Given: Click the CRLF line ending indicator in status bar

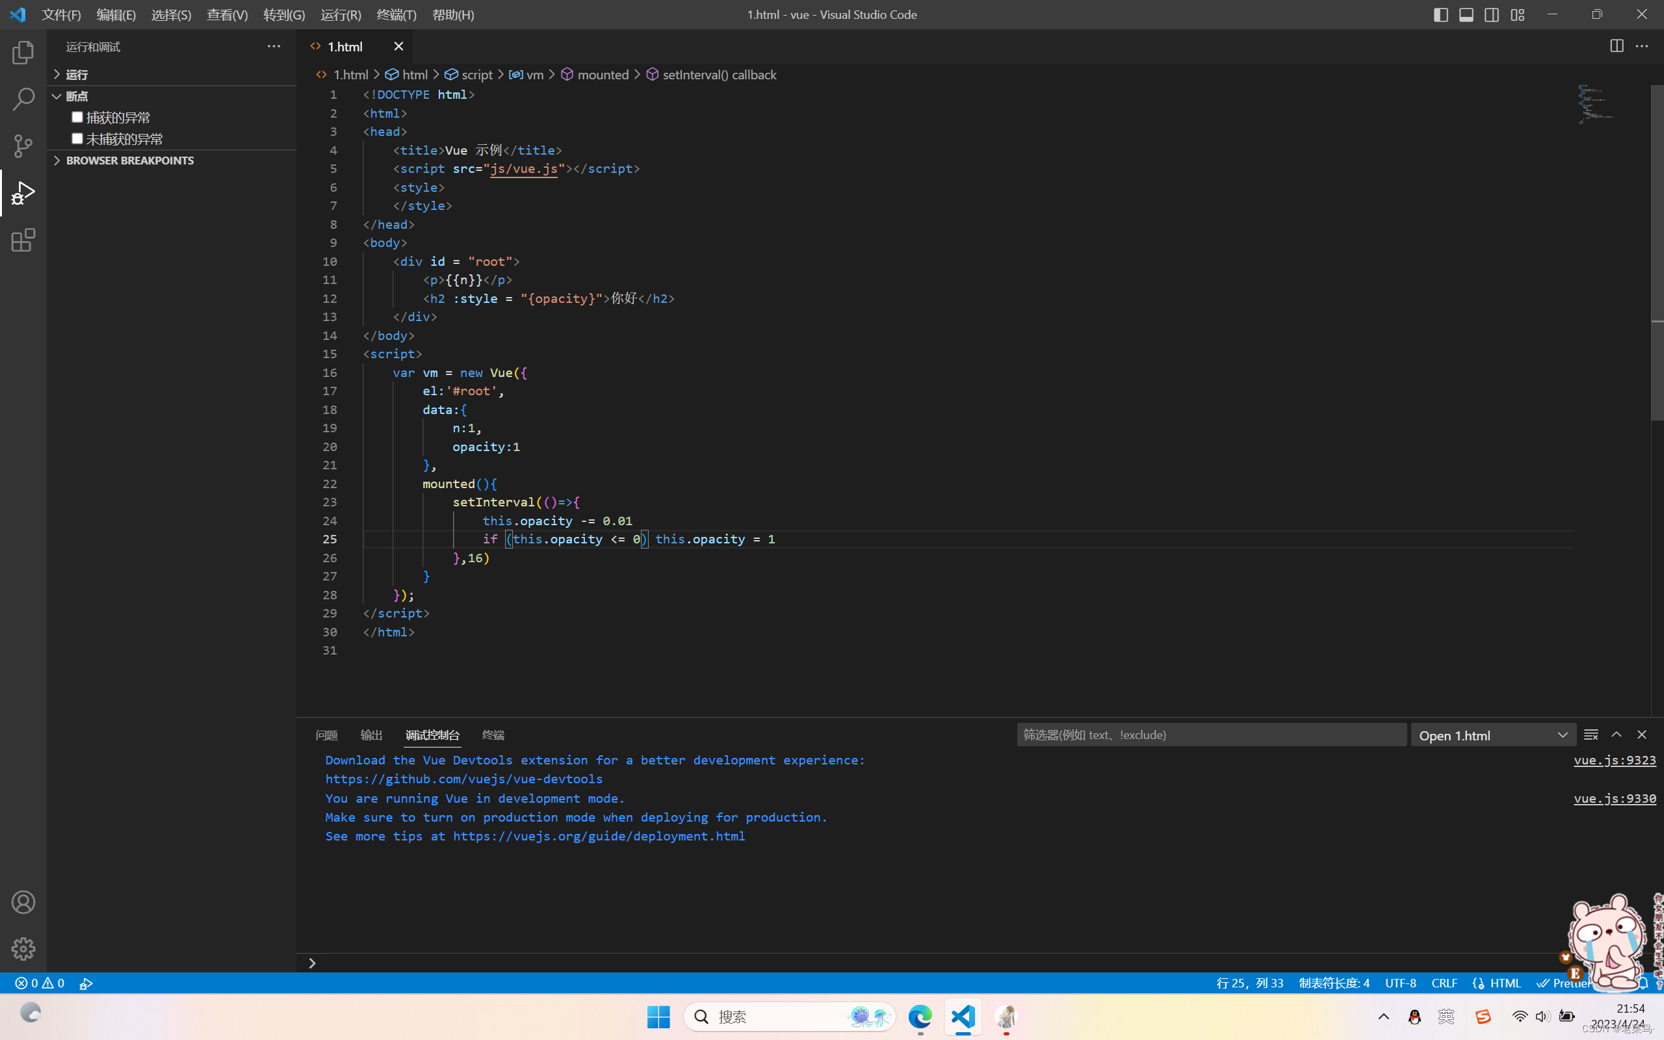Looking at the screenshot, I should coord(1445,983).
